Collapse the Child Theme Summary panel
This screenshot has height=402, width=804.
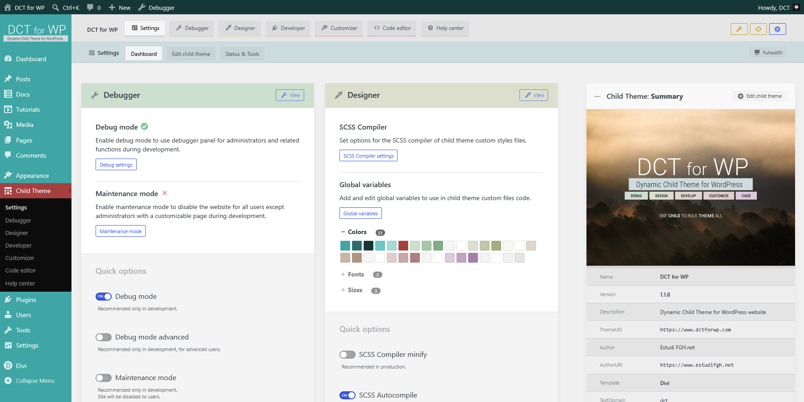point(597,96)
